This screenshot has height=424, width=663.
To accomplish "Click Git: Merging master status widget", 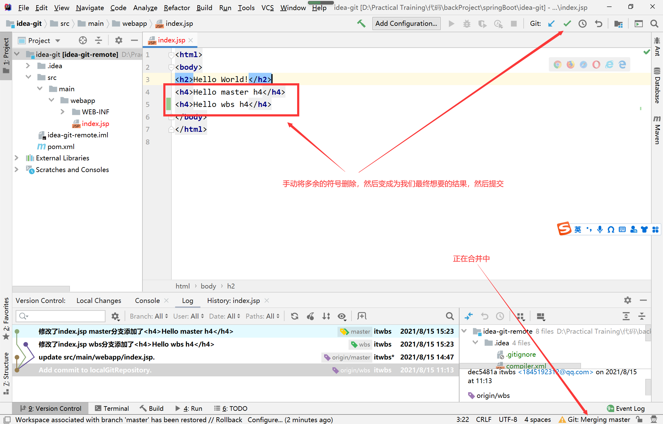I will 594,419.
